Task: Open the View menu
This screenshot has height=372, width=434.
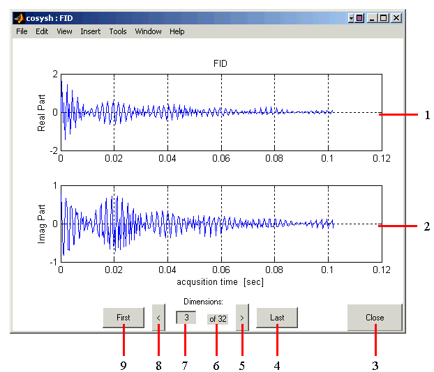Action: pyautogui.click(x=64, y=31)
